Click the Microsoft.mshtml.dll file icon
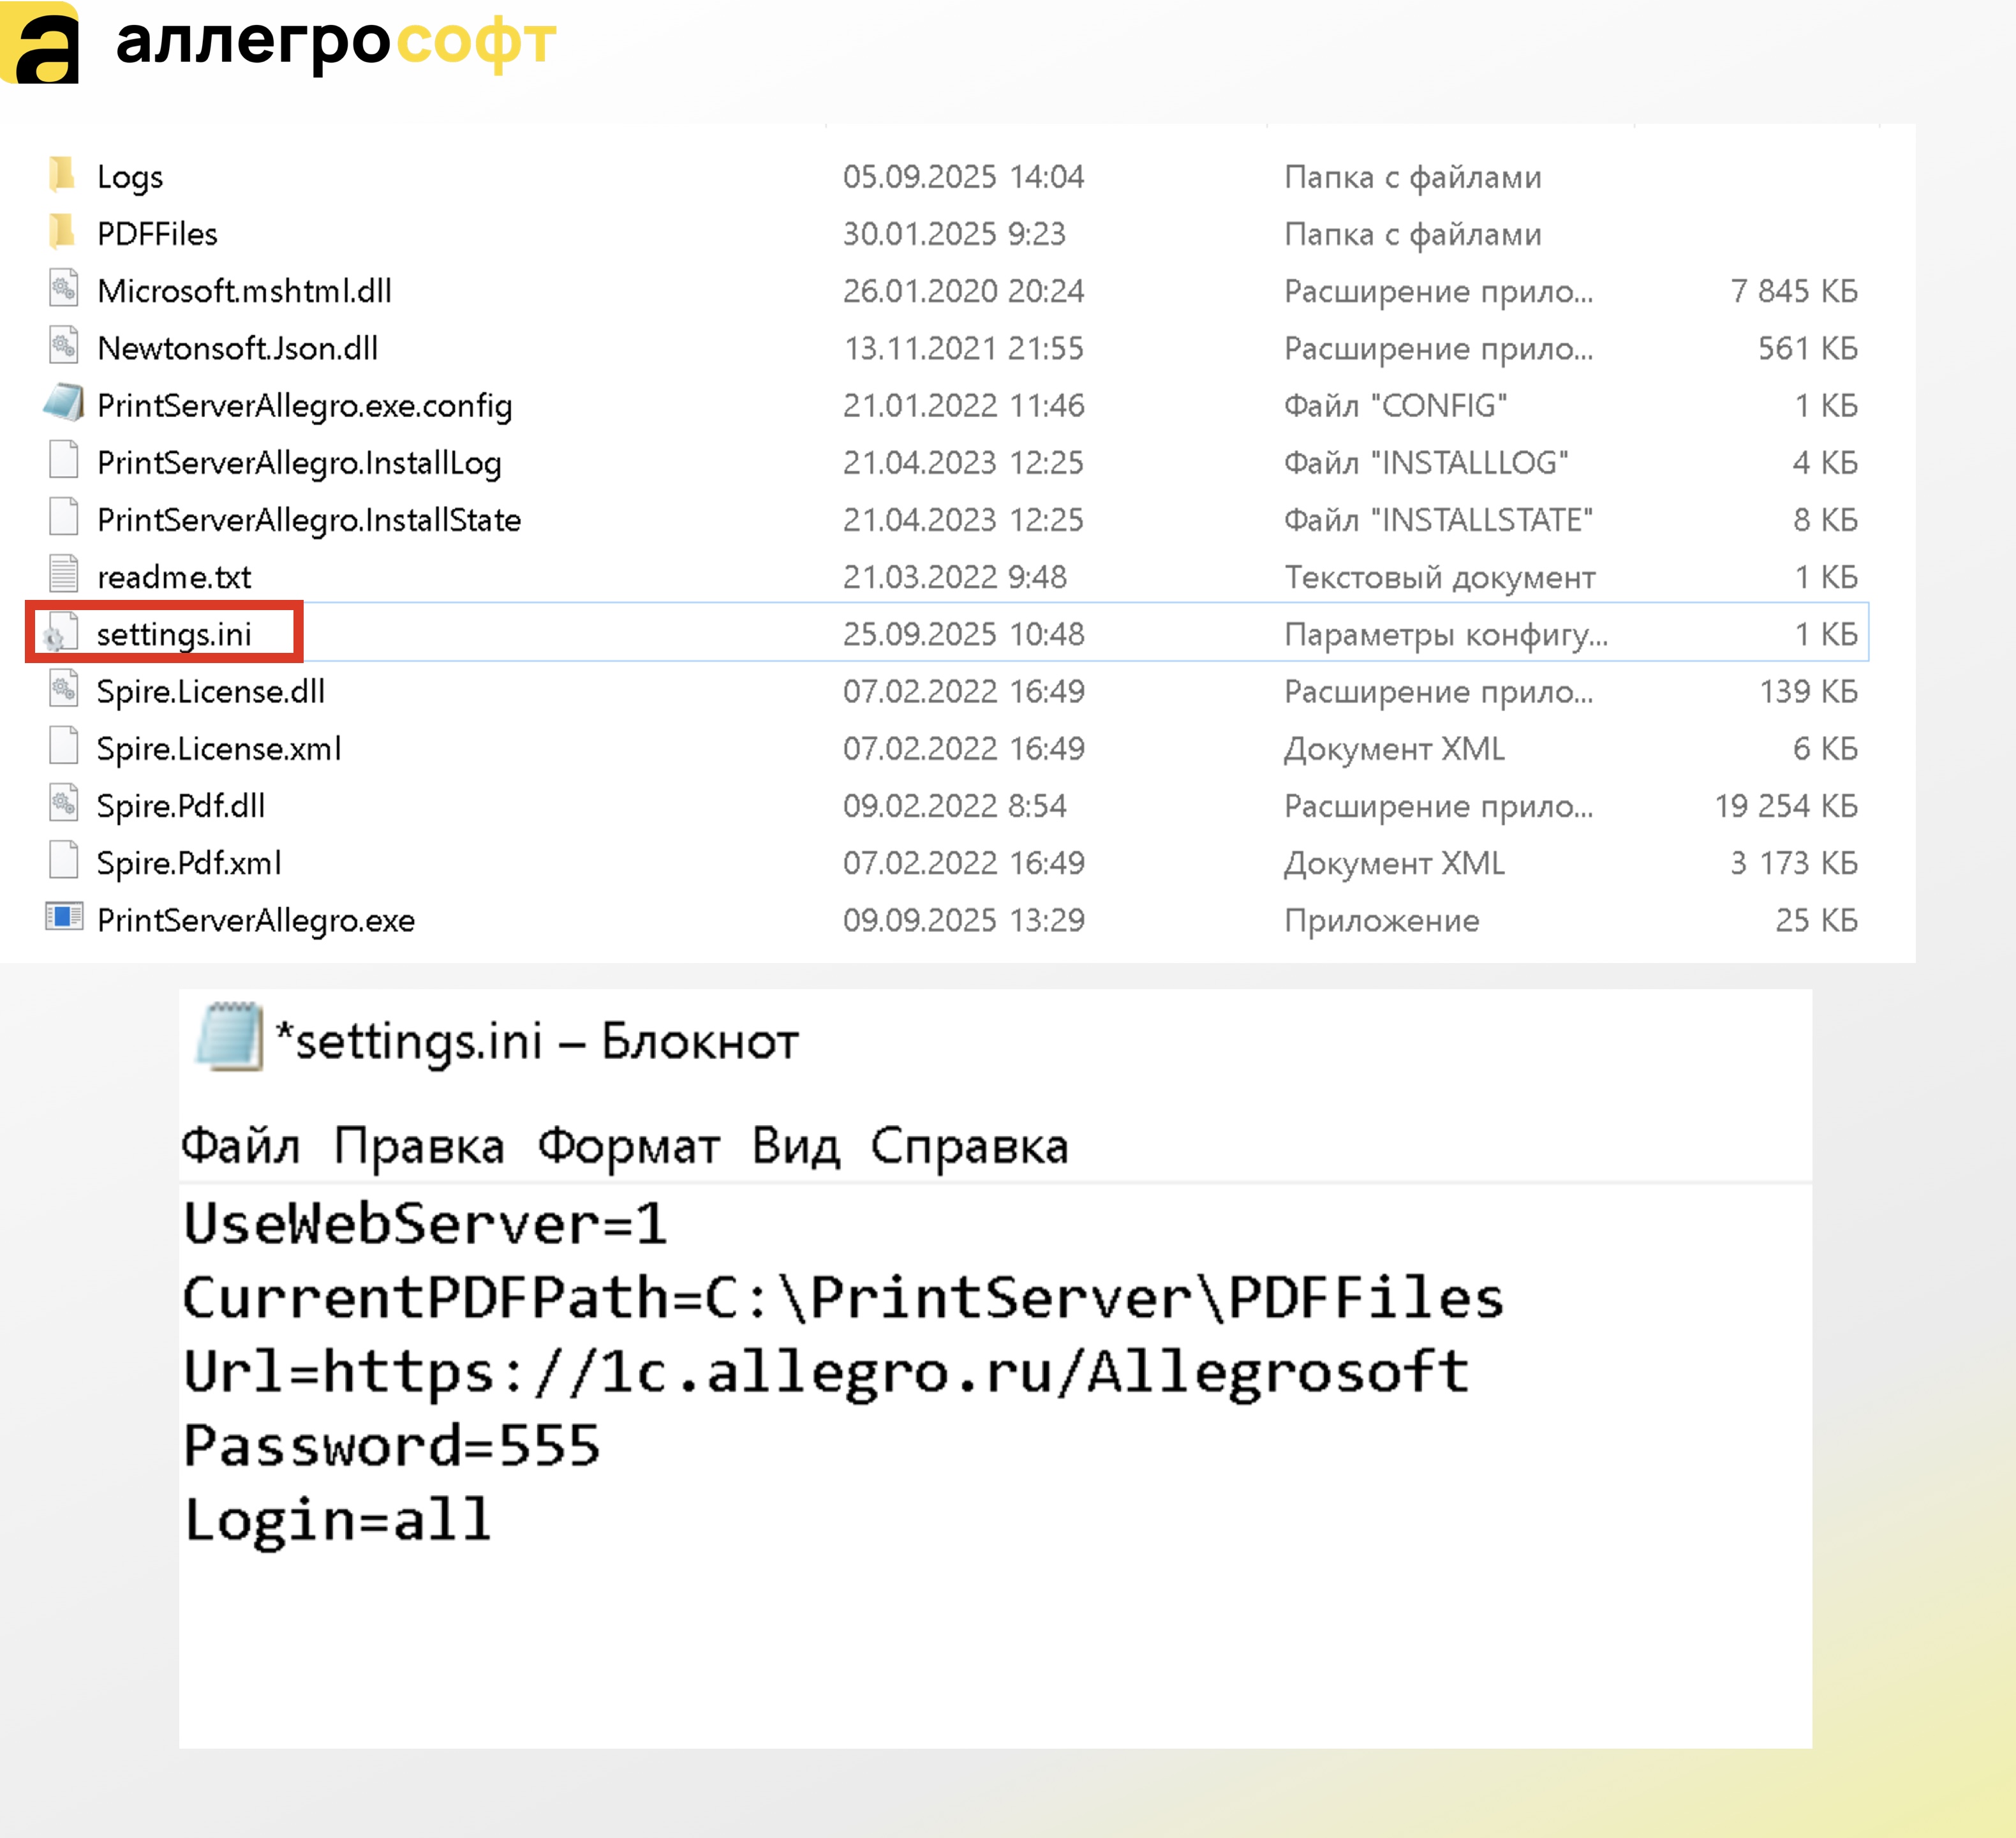Screen dimensions: 2016x1838 (63, 289)
